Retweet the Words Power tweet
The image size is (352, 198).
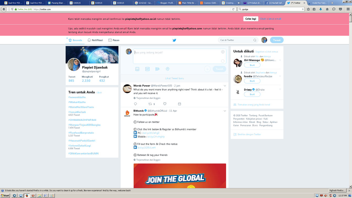pos(150,104)
